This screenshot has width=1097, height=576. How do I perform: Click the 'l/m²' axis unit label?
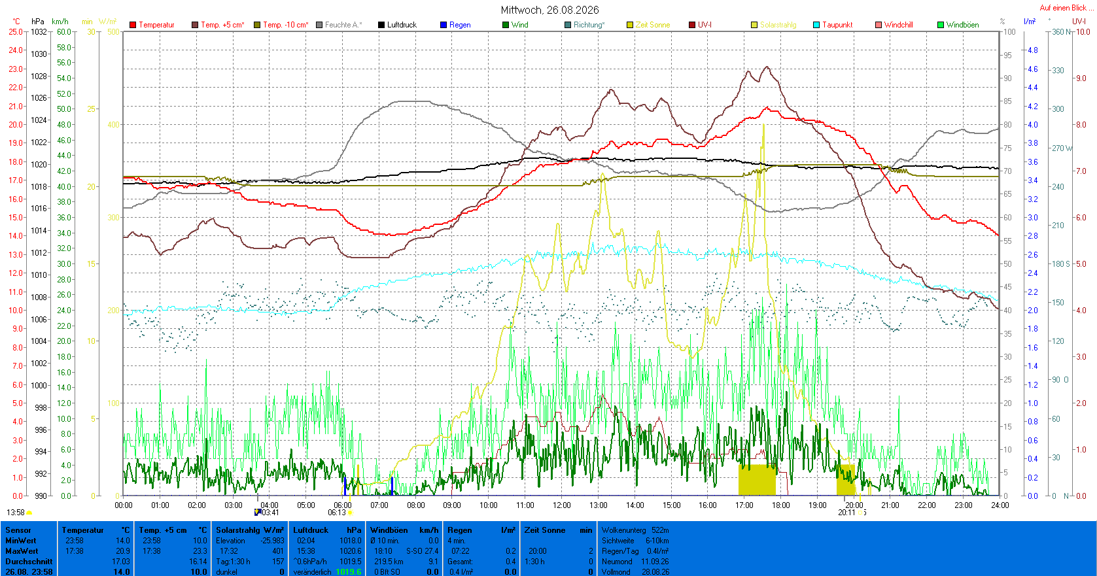(1030, 22)
